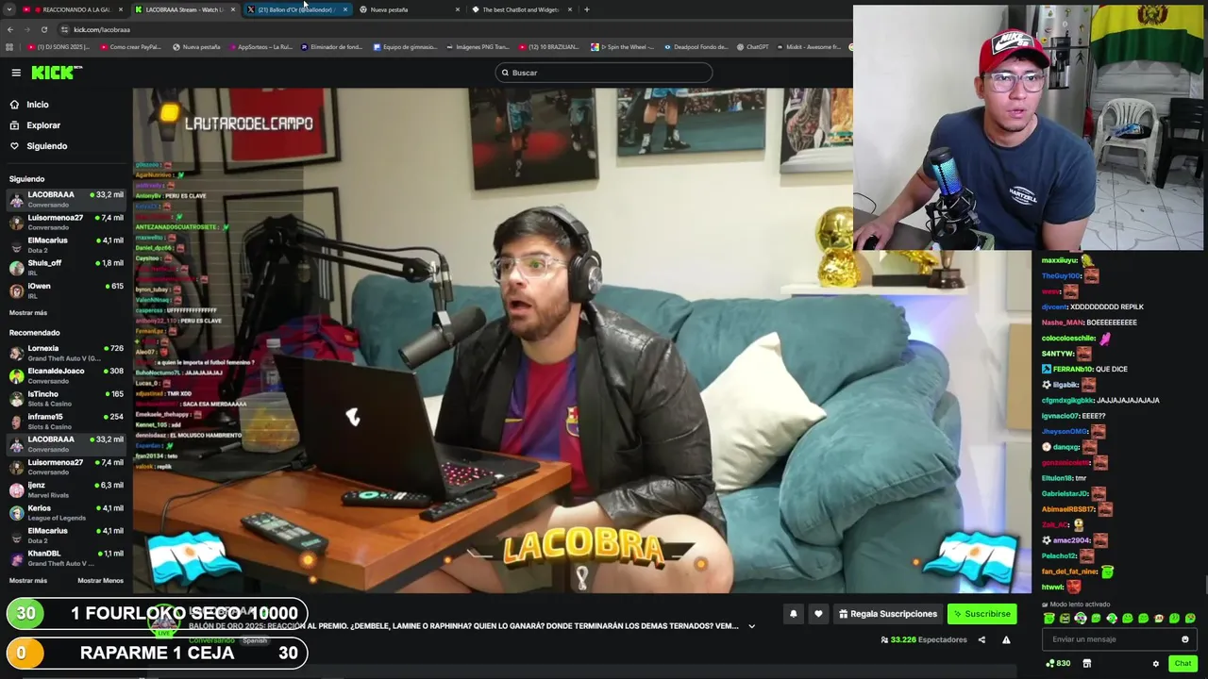Image resolution: width=1208 pixels, height=679 pixels.
Task: Click the notification bell icon
Action: coord(793,614)
